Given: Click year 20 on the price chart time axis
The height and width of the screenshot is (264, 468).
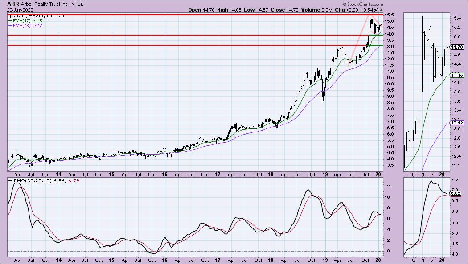Looking at the screenshot, I should click(378, 174).
